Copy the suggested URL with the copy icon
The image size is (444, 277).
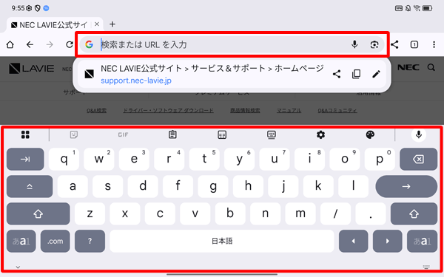(x=356, y=74)
